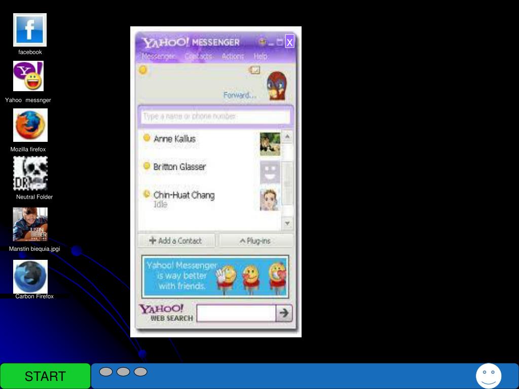Open the Carbon Firefox desktop icon
This screenshot has width=519, height=389.
(30, 277)
